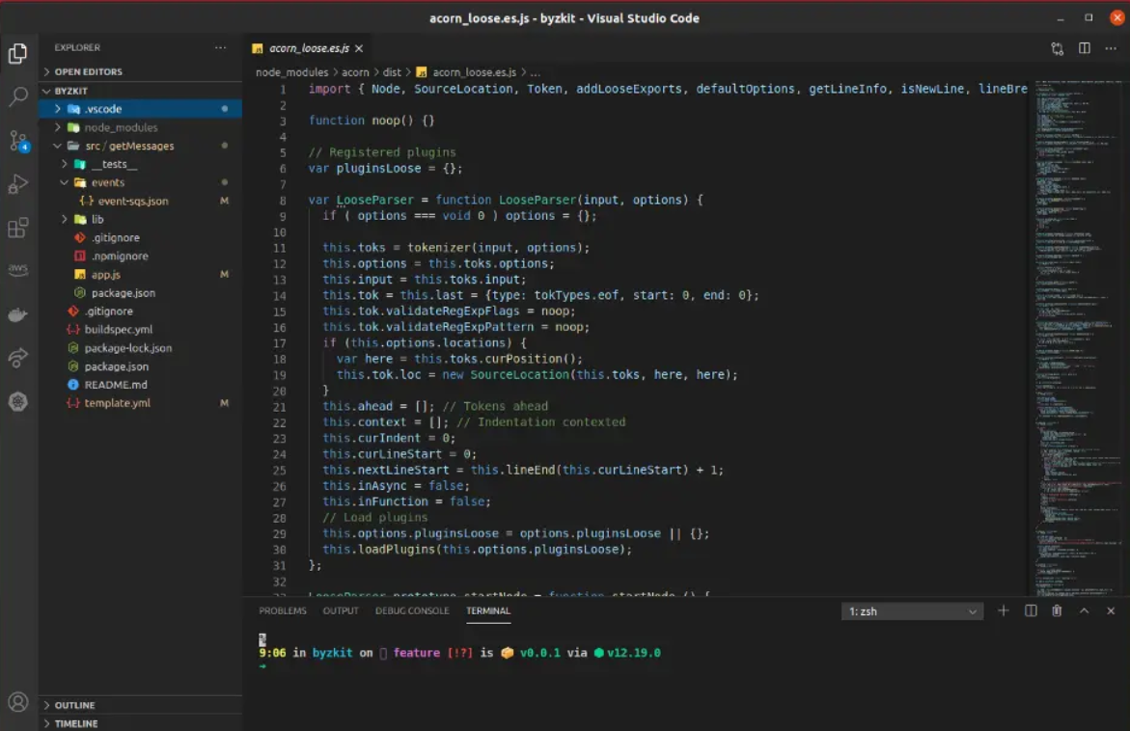Open editor More Actions menu
Image resolution: width=1130 pixels, height=731 pixels.
1111,48
